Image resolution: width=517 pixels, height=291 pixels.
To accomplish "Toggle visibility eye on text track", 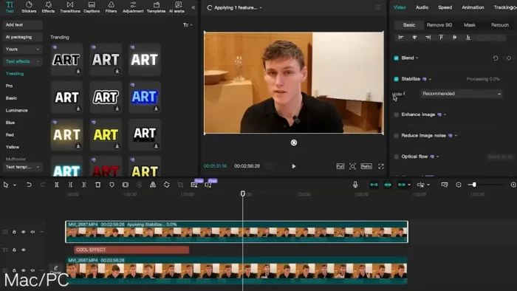I will [24, 250].
